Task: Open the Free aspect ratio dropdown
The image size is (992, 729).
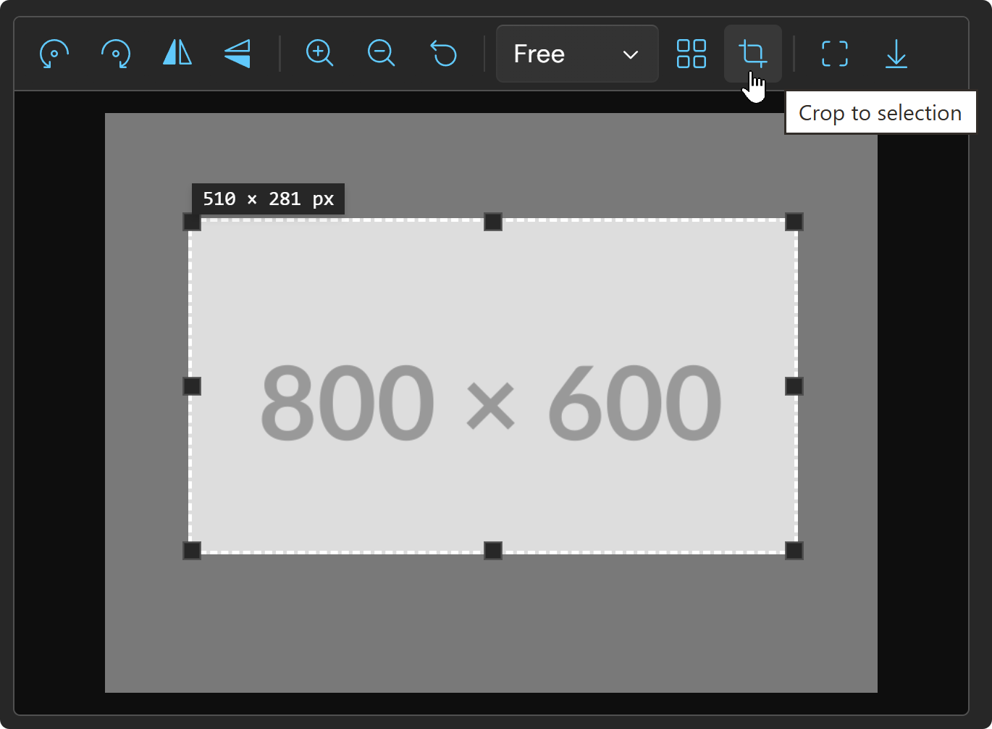Action: coord(577,54)
